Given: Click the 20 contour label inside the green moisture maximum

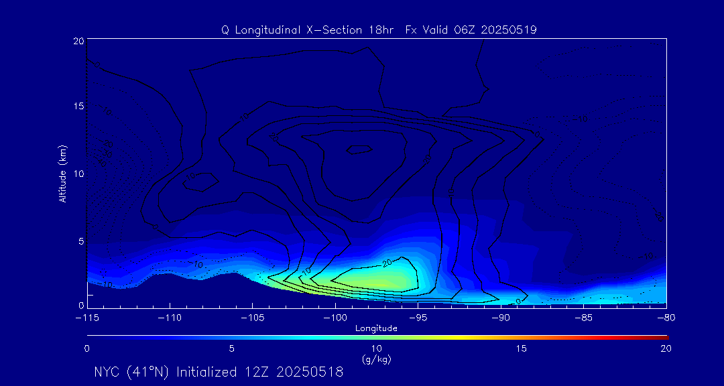Looking at the screenshot, I should tap(387, 263).
